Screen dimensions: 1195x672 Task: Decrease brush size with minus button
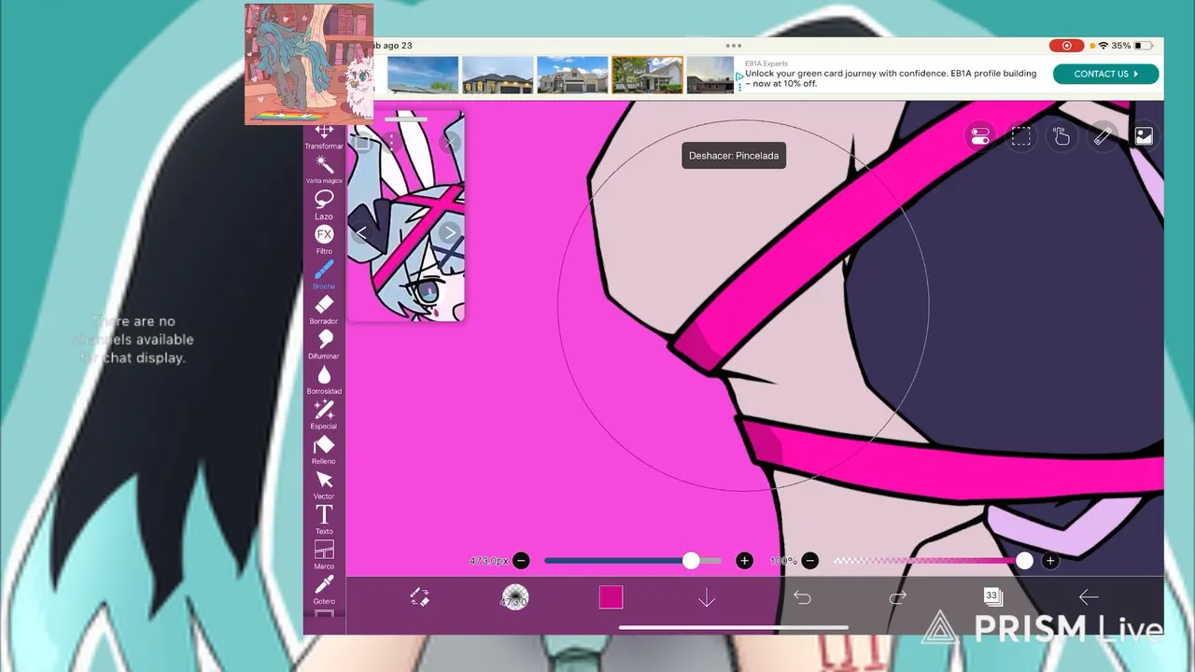[522, 561]
